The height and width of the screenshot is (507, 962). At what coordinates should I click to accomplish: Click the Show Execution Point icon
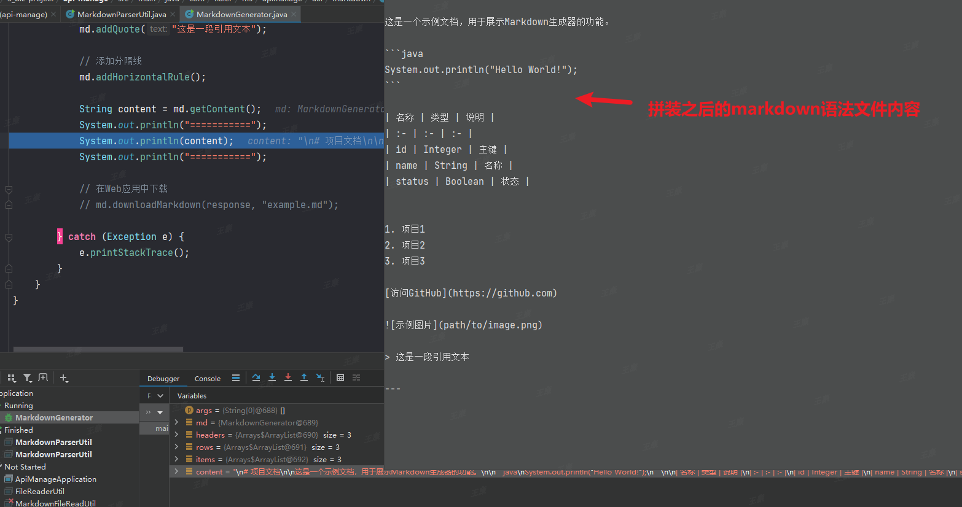[236, 378]
